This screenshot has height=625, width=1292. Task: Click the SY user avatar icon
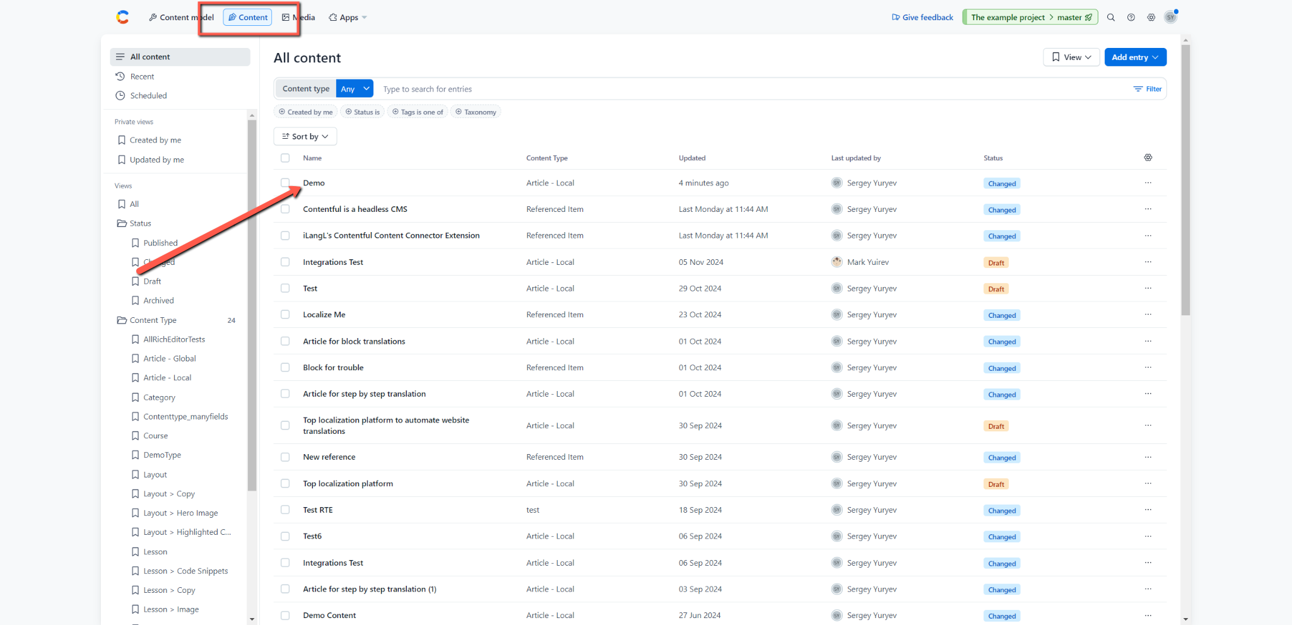pyautogui.click(x=1171, y=18)
